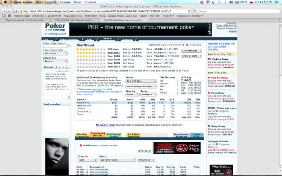Open the Order by Date dropdown

[x=87, y=160]
